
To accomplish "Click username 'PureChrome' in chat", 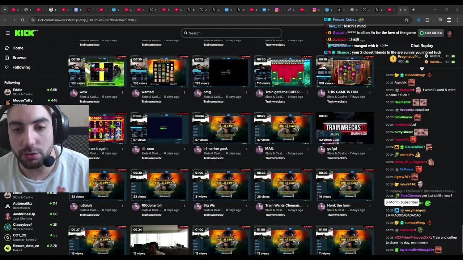I will 410,196.
